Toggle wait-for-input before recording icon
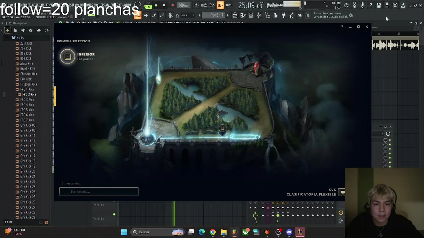This screenshot has height=238, width=424. point(204,5)
